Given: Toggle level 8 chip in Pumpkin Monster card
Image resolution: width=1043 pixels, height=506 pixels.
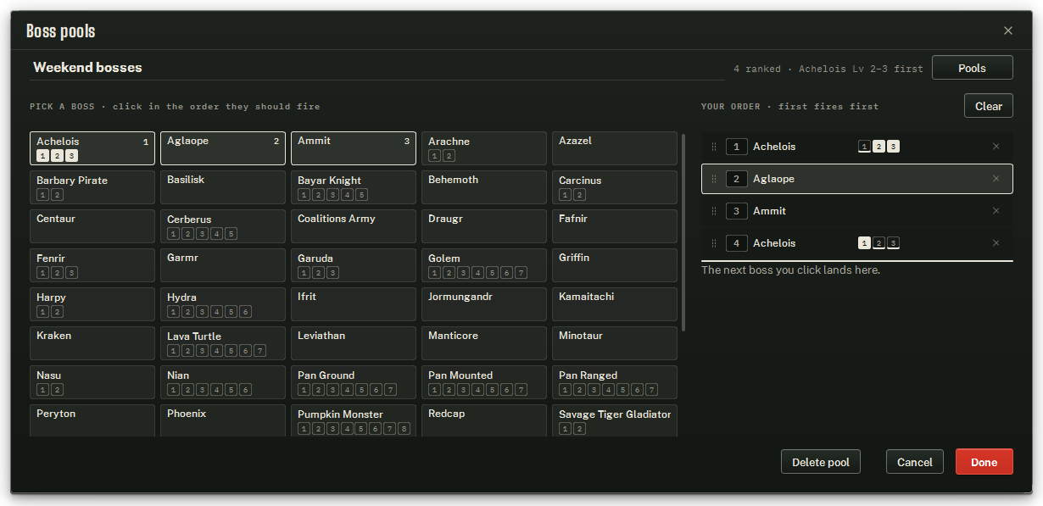Looking at the screenshot, I should [404, 429].
